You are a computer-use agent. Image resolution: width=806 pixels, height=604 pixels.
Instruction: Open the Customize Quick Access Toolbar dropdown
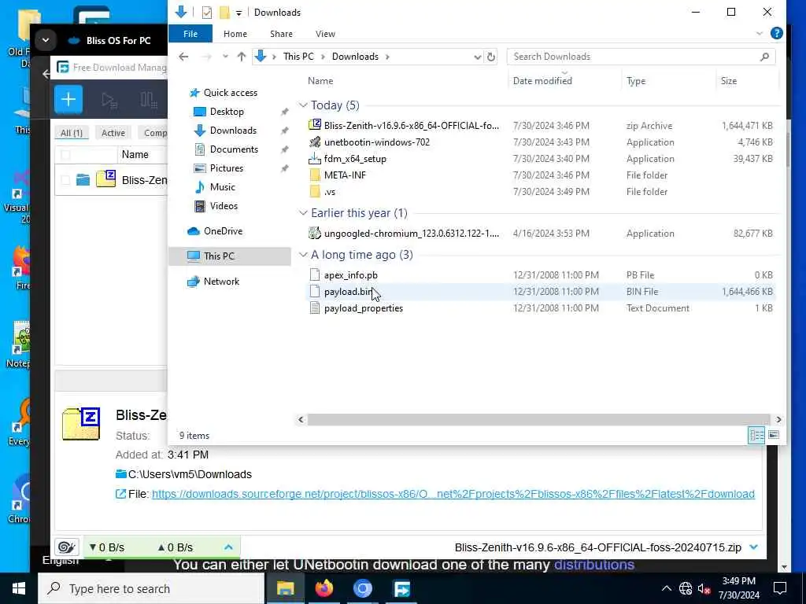tap(239, 13)
